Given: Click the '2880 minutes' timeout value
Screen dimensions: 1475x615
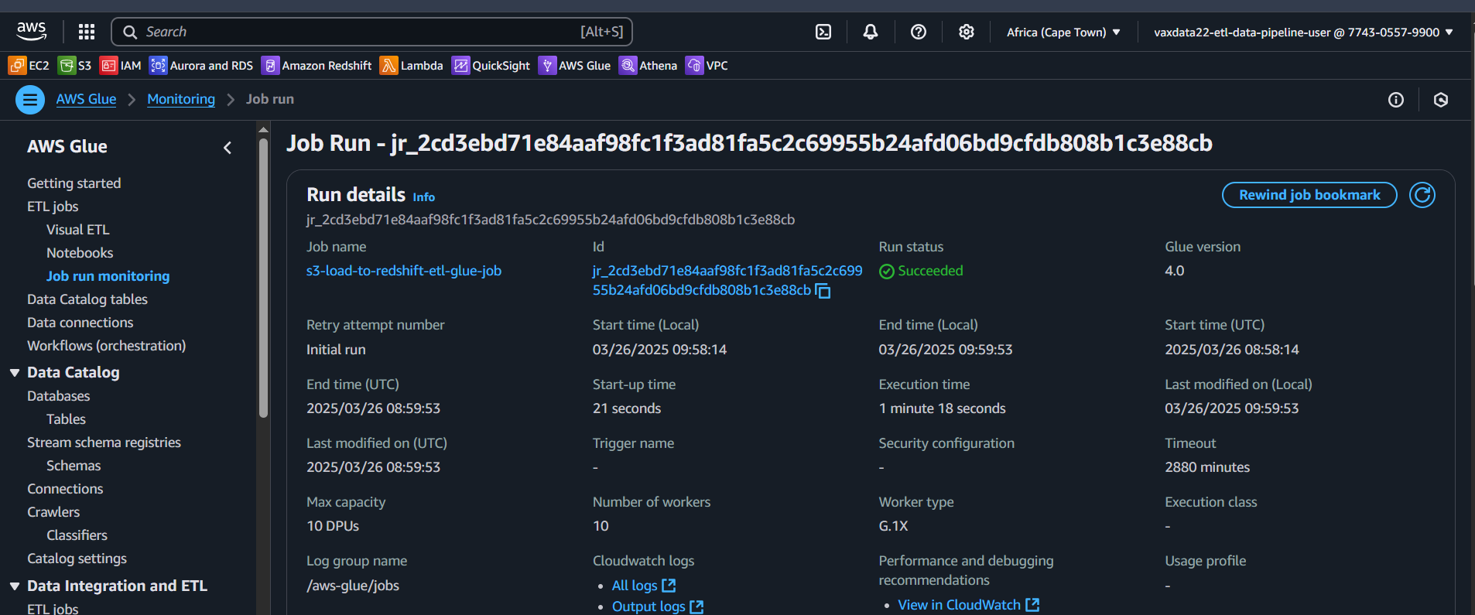Looking at the screenshot, I should click(x=1207, y=467).
